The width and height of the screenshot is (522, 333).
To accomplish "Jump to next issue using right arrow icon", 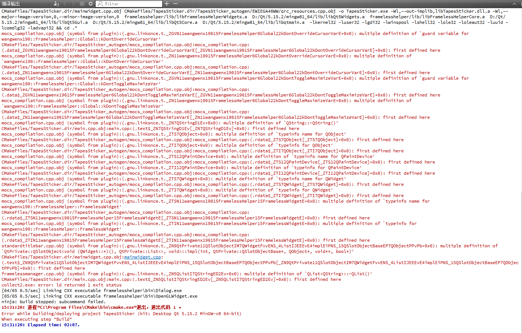I will click(x=74, y=4).
